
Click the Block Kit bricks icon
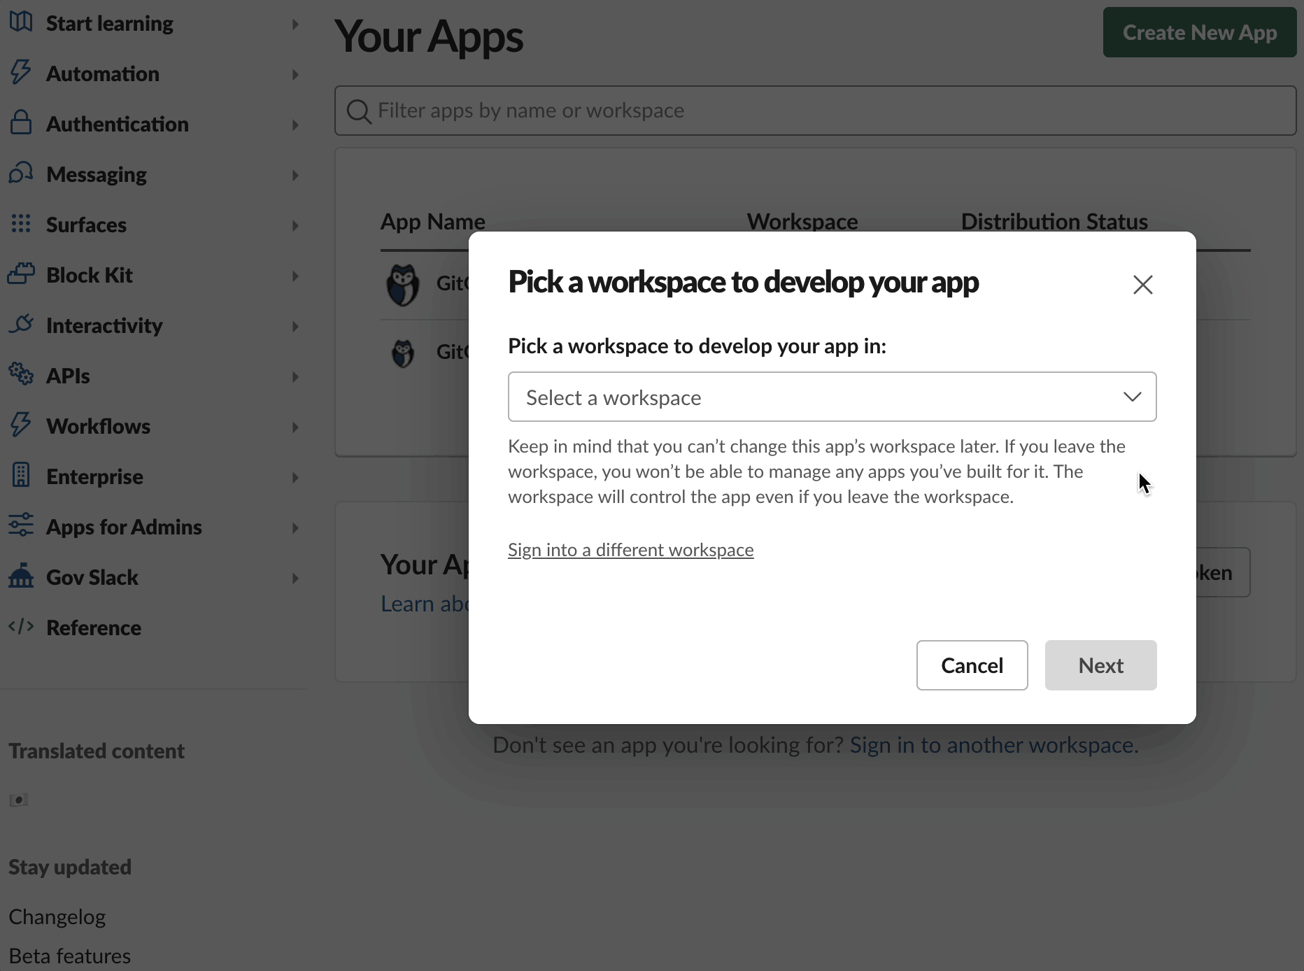tap(21, 274)
